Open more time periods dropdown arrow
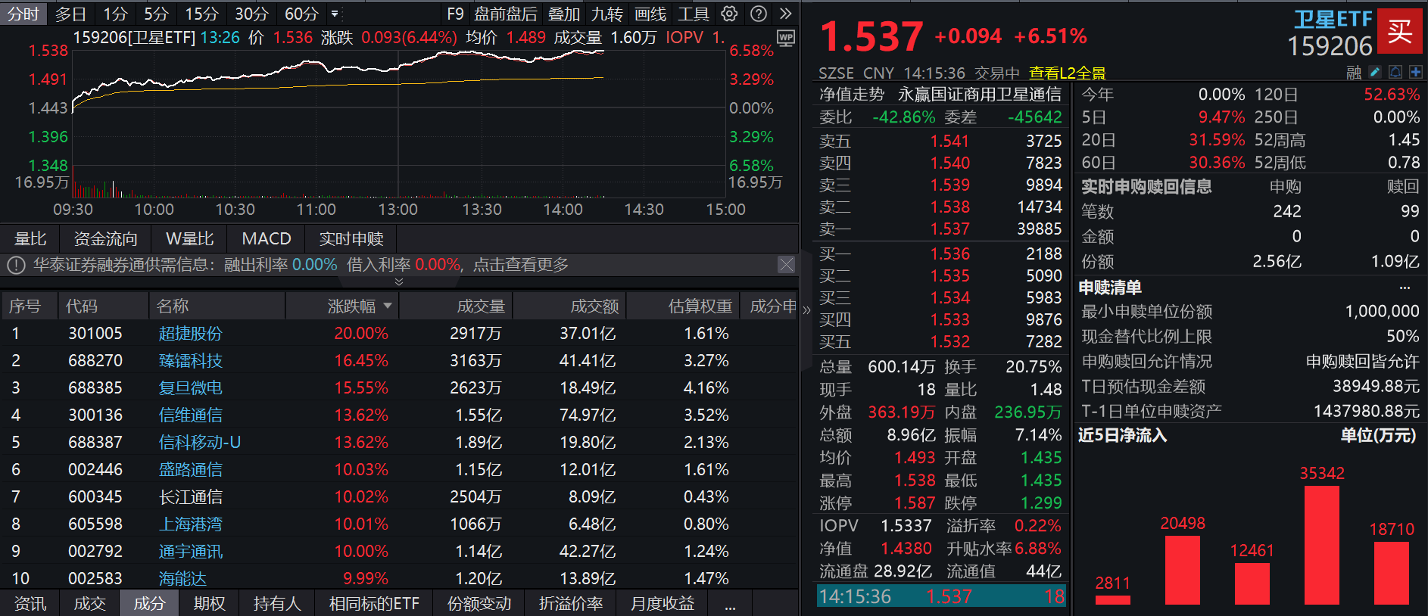The image size is (1428, 616). 335,14
